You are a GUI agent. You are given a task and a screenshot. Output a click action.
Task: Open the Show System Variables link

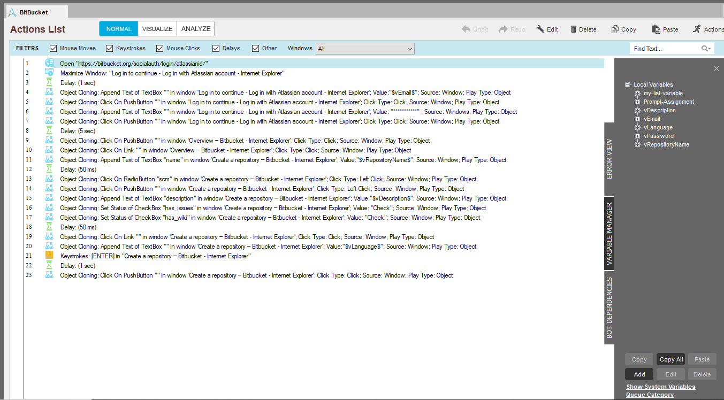(x=661, y=387)
